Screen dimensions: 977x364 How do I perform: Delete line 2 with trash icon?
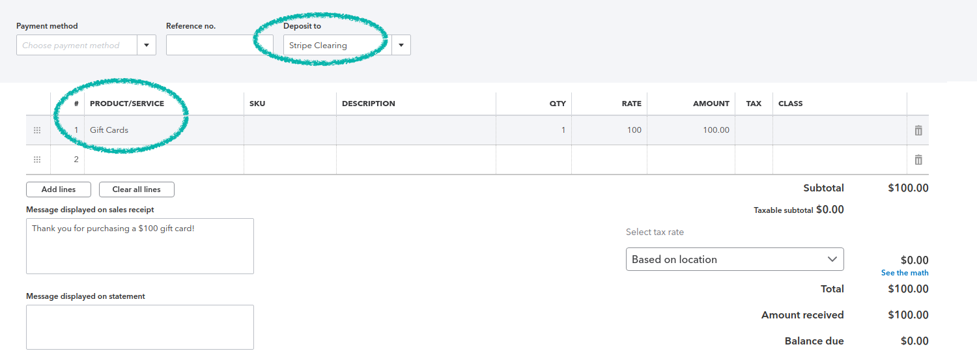tap(918, 160)
